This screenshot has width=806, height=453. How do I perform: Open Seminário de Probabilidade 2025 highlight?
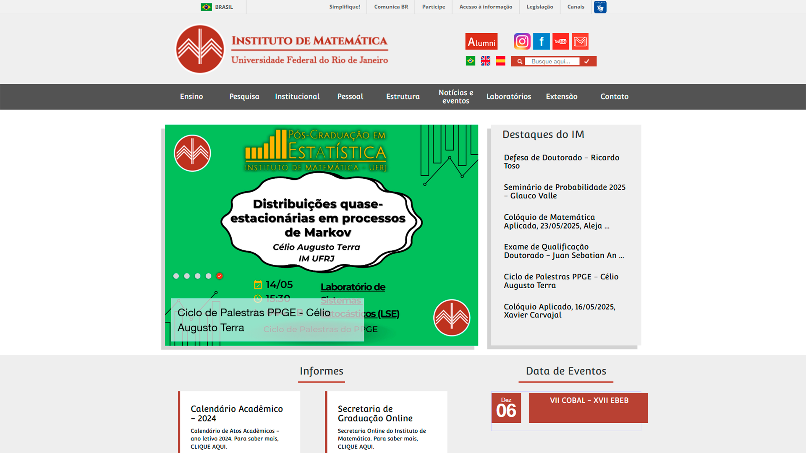565,191
